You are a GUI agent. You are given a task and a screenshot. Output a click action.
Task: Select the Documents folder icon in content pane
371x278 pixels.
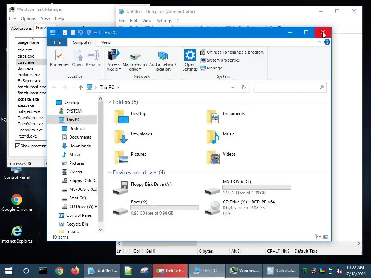click(213, 117)
